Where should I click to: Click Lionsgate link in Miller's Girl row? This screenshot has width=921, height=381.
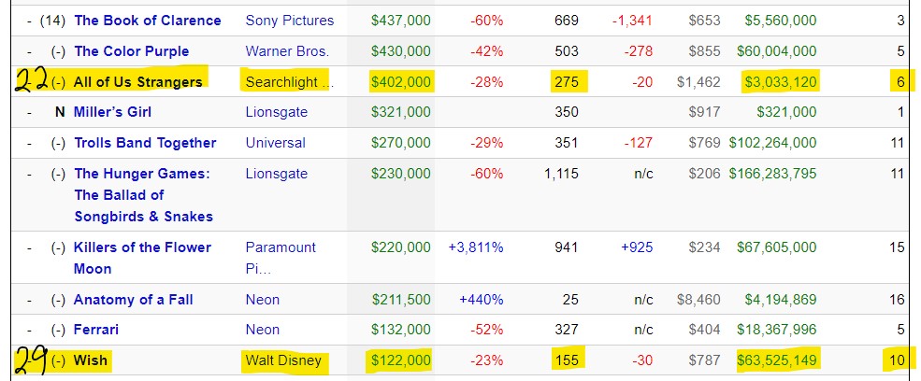[x=279, y=112]
